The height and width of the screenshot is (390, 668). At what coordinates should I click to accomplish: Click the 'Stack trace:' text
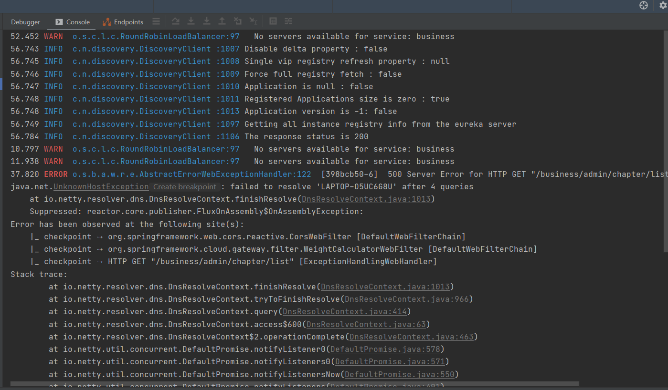click(x=39, y=275)
